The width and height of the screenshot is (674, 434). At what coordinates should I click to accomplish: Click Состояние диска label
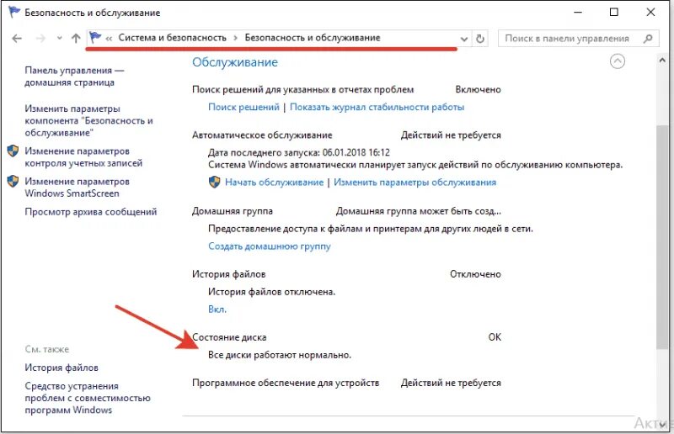click(x=229, y=337)
